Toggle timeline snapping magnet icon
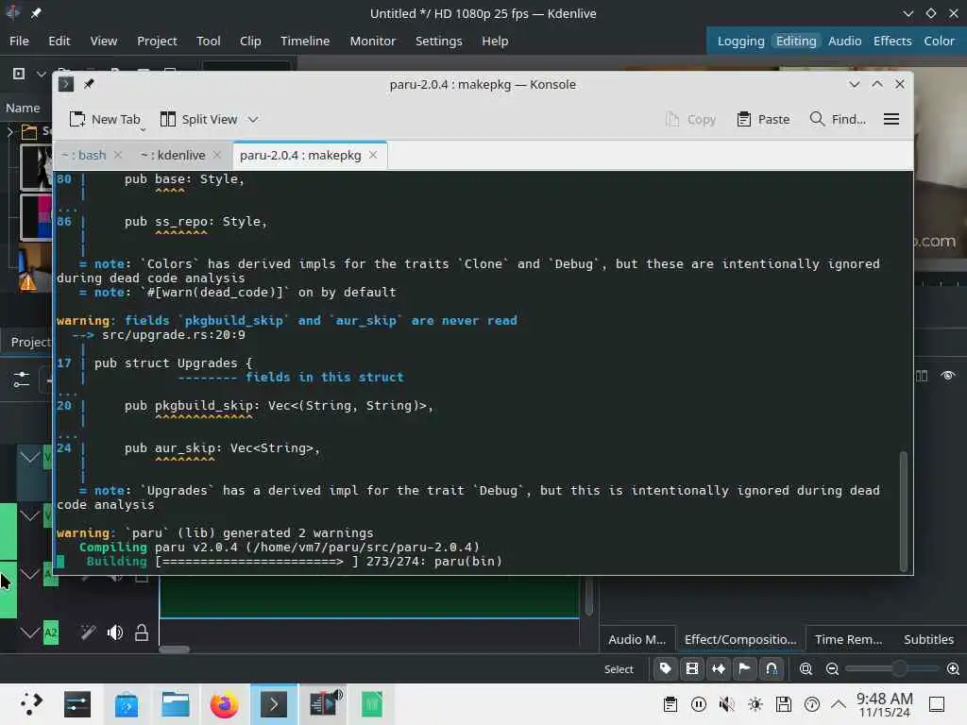 [772, 669]
